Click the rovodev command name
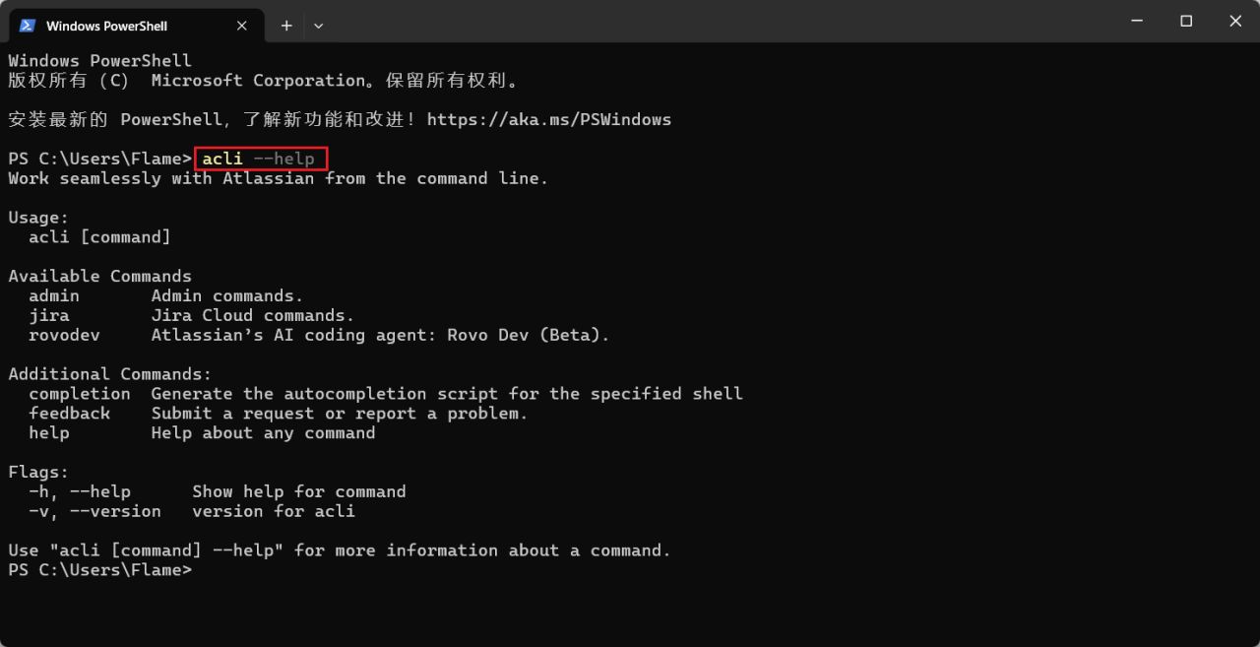The height and width of the screenshot is (647, 1260). [x=64, y=335]
